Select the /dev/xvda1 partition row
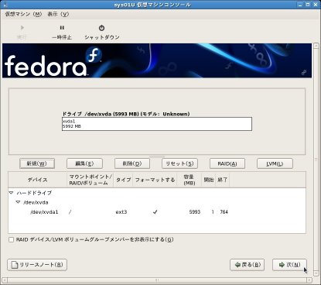The image size is (321, 285). [157, 212]
